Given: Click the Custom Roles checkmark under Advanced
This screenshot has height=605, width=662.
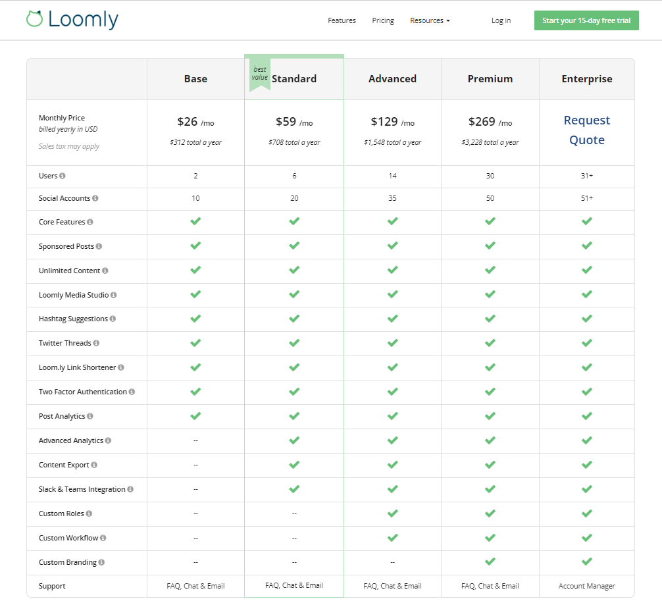Looking at the screenshot, I should pyautogui.click(x=393, y=513).
